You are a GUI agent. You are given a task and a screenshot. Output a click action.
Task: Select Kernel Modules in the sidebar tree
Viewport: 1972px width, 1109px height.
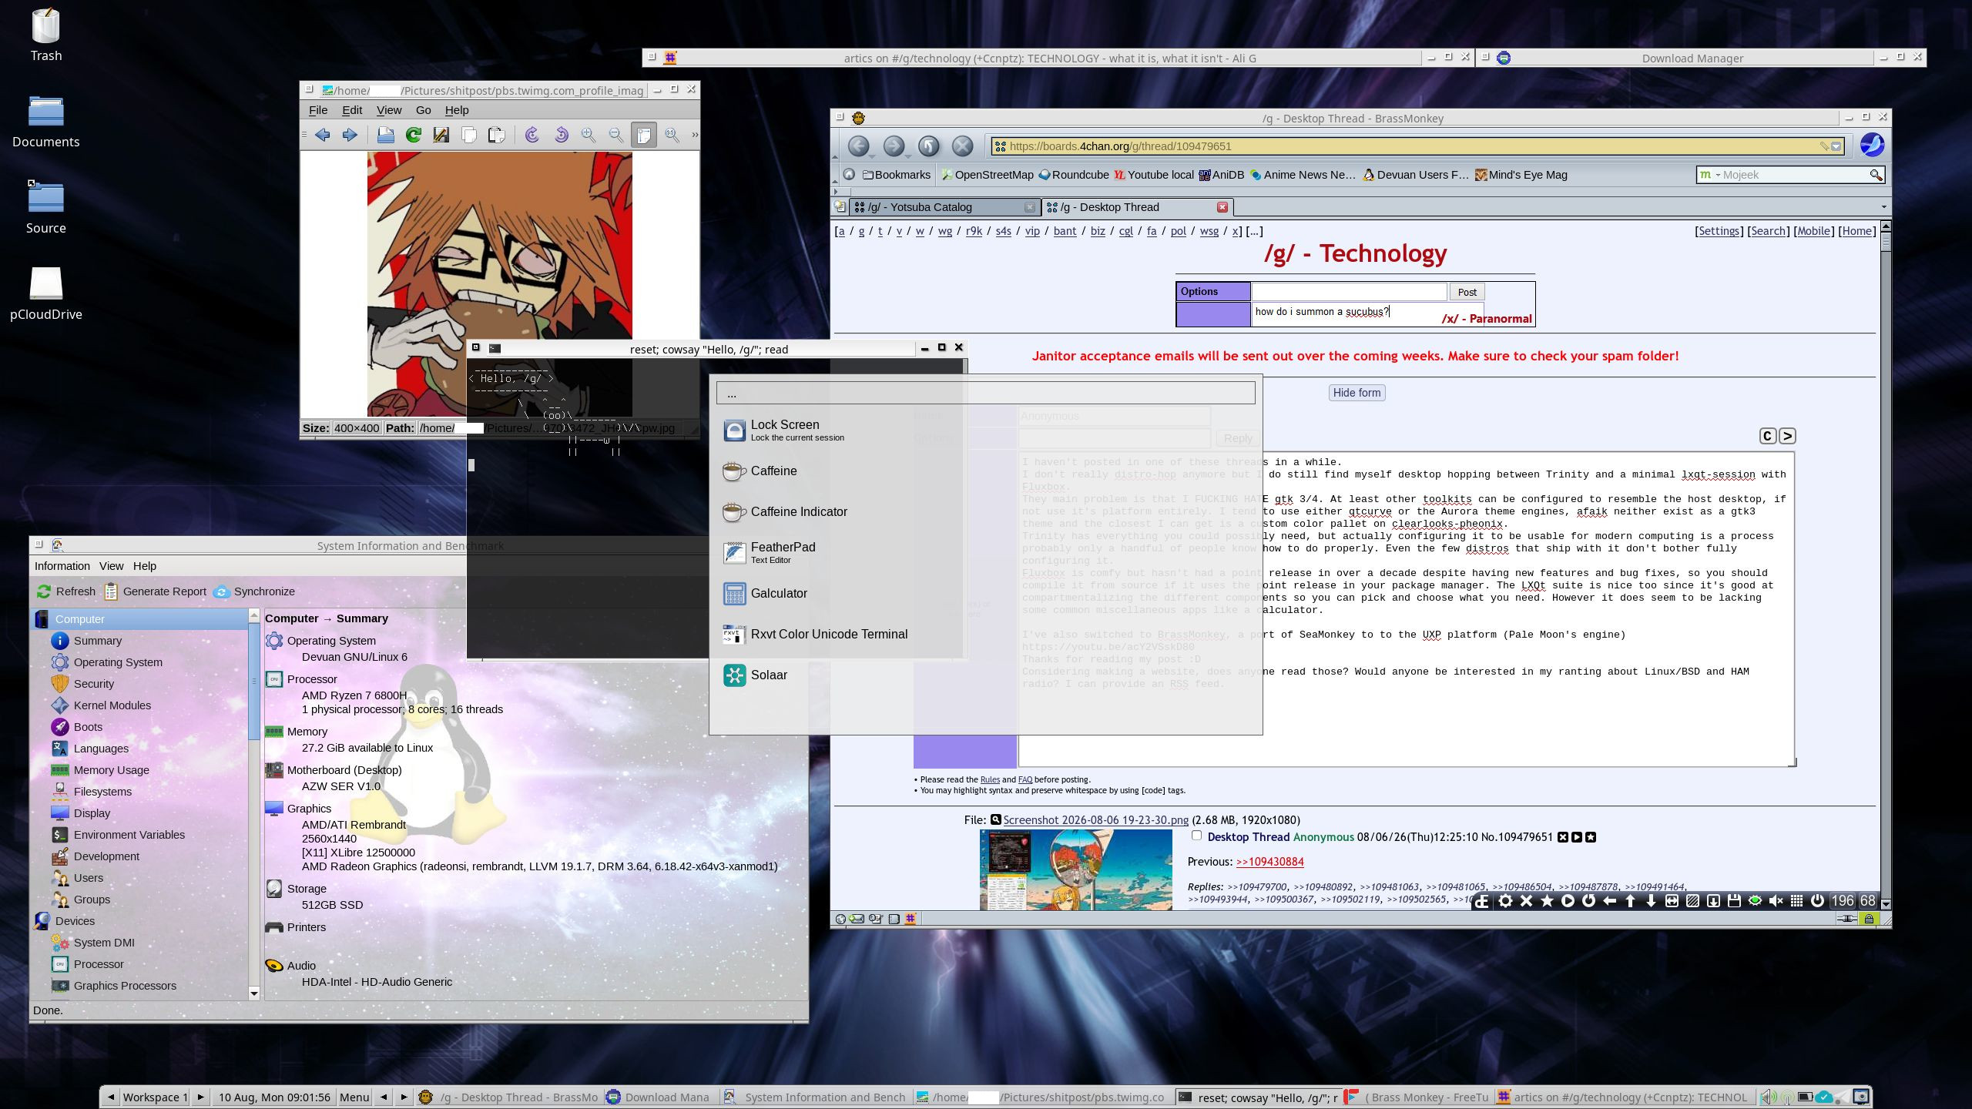(112, 705)
